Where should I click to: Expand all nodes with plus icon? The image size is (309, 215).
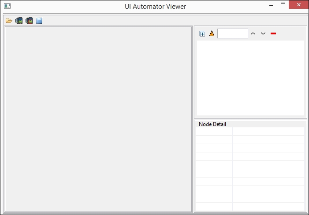click(202, 33)
